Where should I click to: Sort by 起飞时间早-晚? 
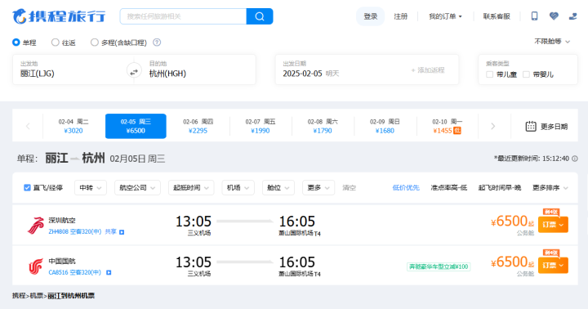coord(500,188)
